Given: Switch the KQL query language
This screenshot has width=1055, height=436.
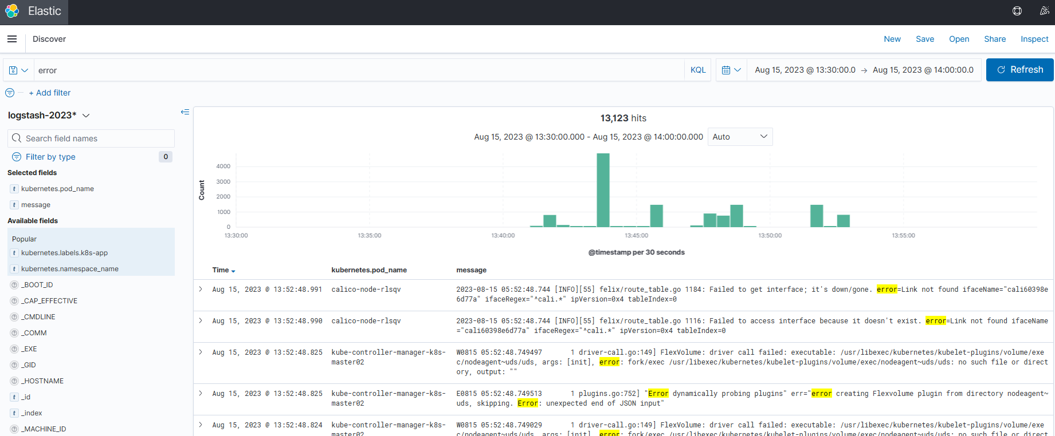Looking at the screenshot, I should coord(698,70).
